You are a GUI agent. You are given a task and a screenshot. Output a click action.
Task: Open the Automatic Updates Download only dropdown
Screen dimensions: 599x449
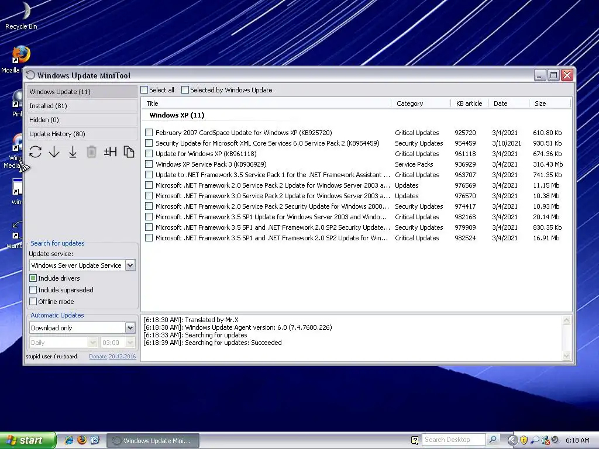pos(130,327)
